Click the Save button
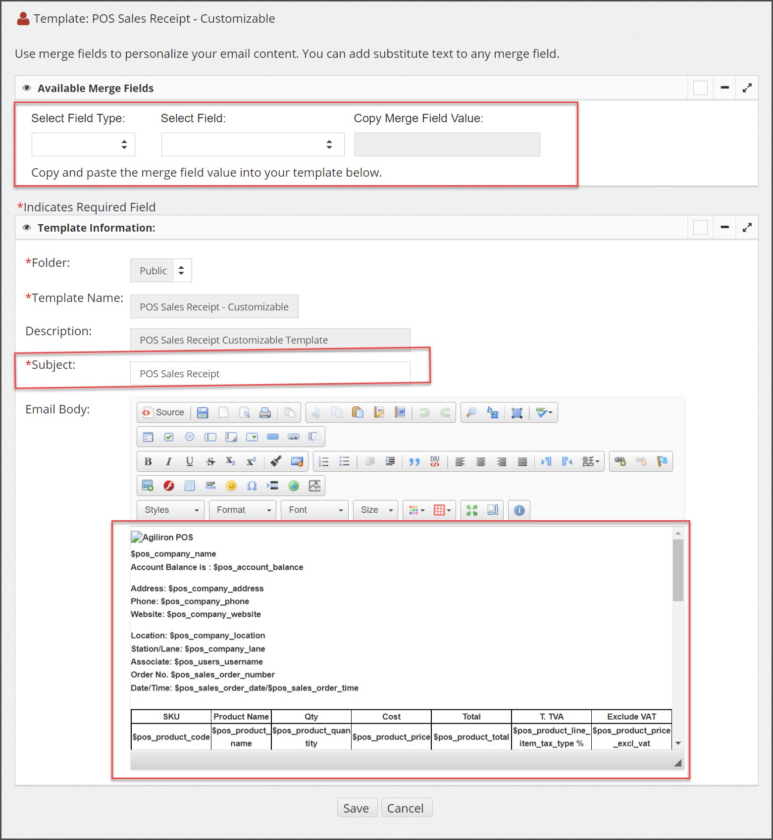 (357, 808)
